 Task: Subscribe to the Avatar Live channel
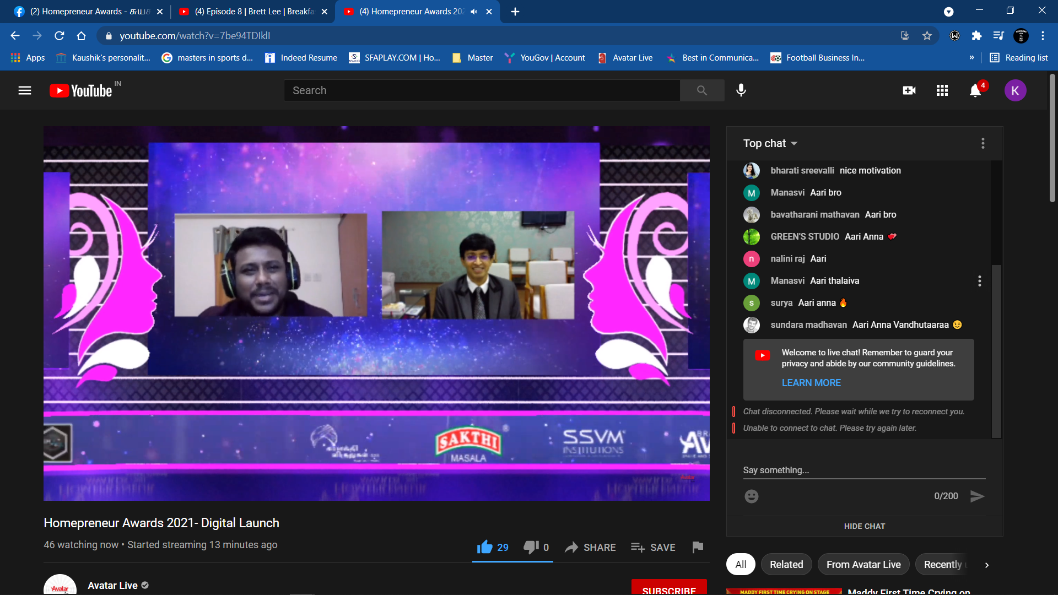669,588
